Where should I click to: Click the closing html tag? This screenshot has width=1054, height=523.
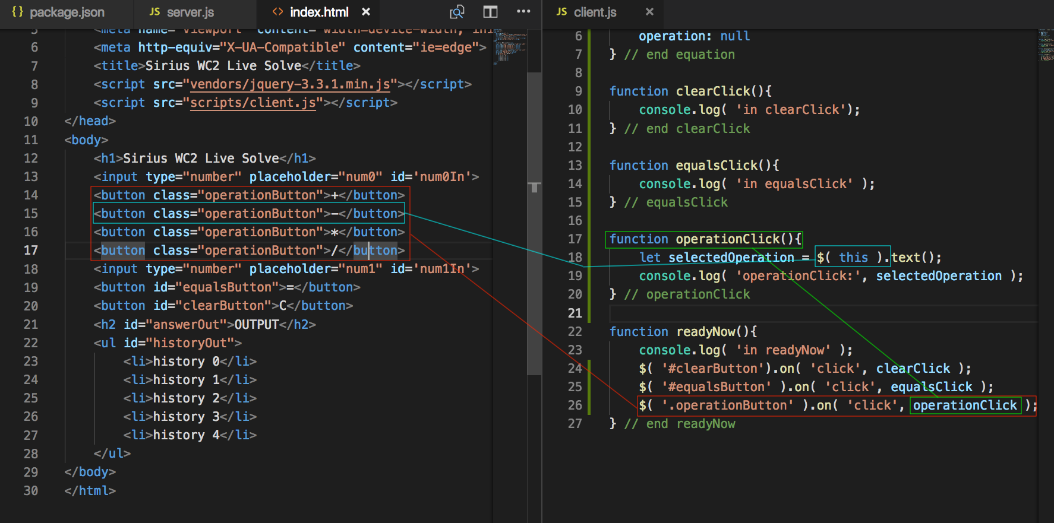(x=90, y=491)
